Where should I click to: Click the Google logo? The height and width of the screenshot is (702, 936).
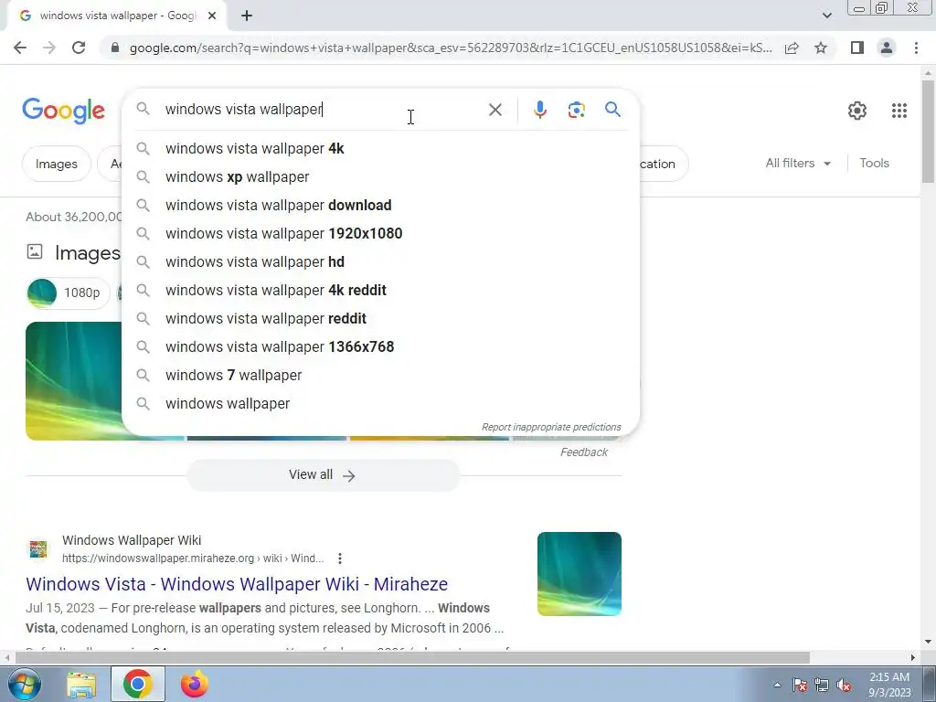click(64, 111)
